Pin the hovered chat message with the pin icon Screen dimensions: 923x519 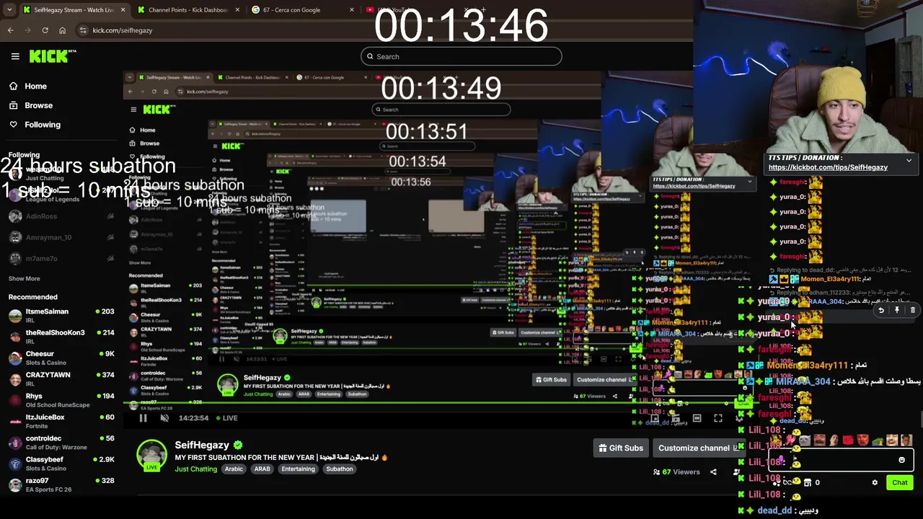896,310
